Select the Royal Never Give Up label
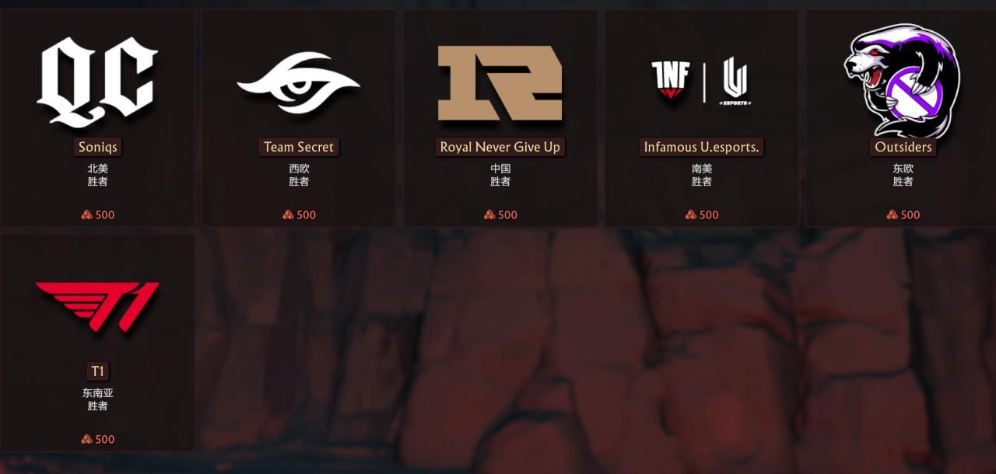996x474 pixels. 500,147
